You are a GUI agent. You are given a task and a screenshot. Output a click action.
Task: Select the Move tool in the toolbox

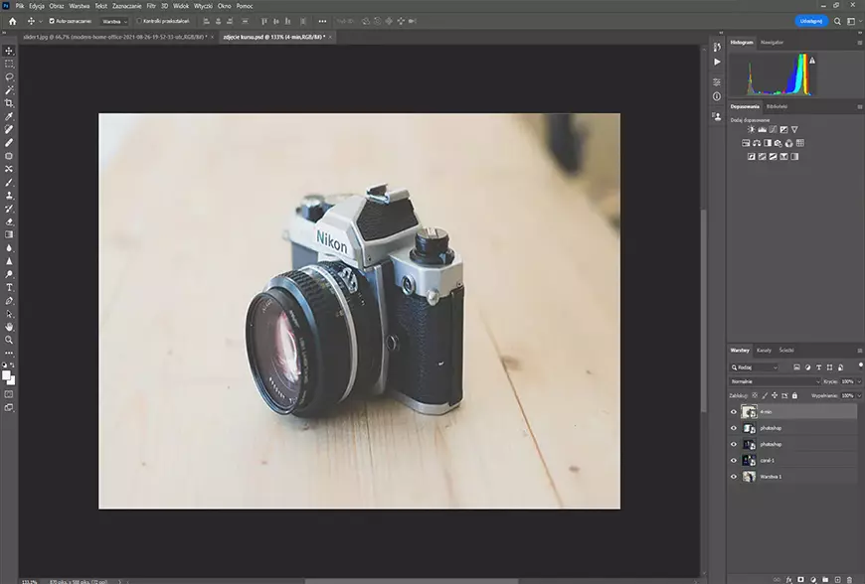pyautogui.click(x=9, y=51)
